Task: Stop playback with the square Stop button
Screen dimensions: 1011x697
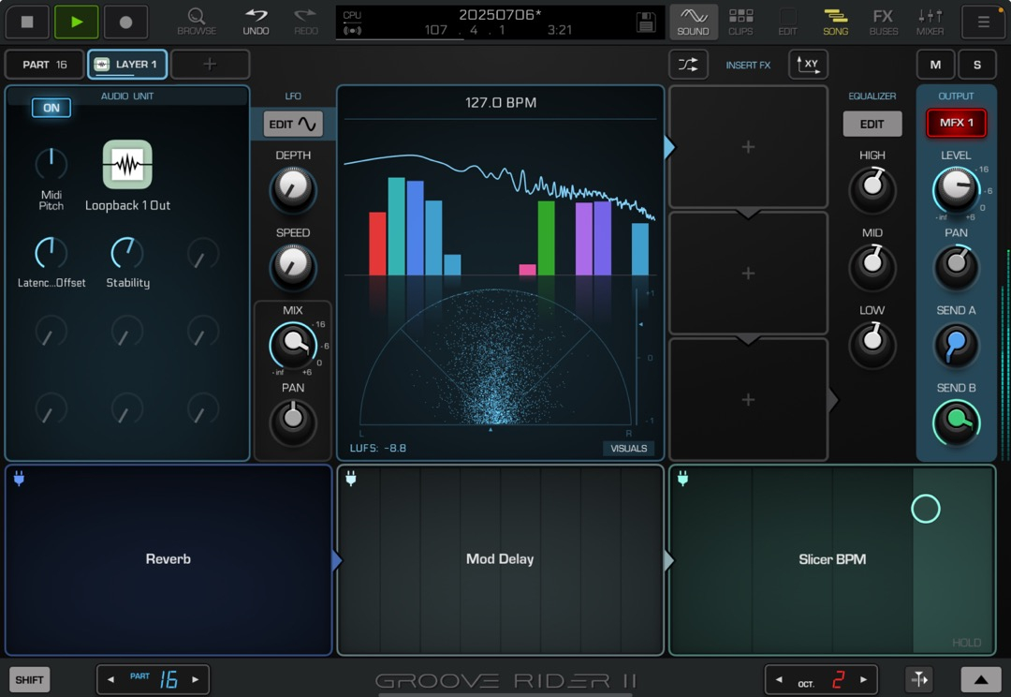Action: pos(27,22)
